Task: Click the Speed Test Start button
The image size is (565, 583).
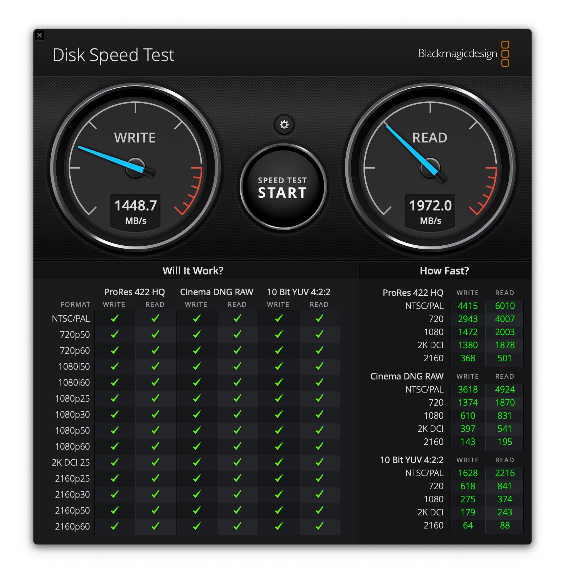Action: tap(283, 187)
